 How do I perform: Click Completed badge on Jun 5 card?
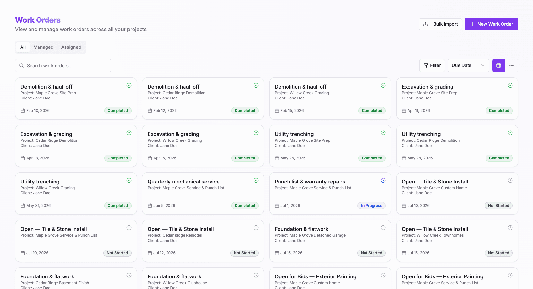(x=245, y=206)
